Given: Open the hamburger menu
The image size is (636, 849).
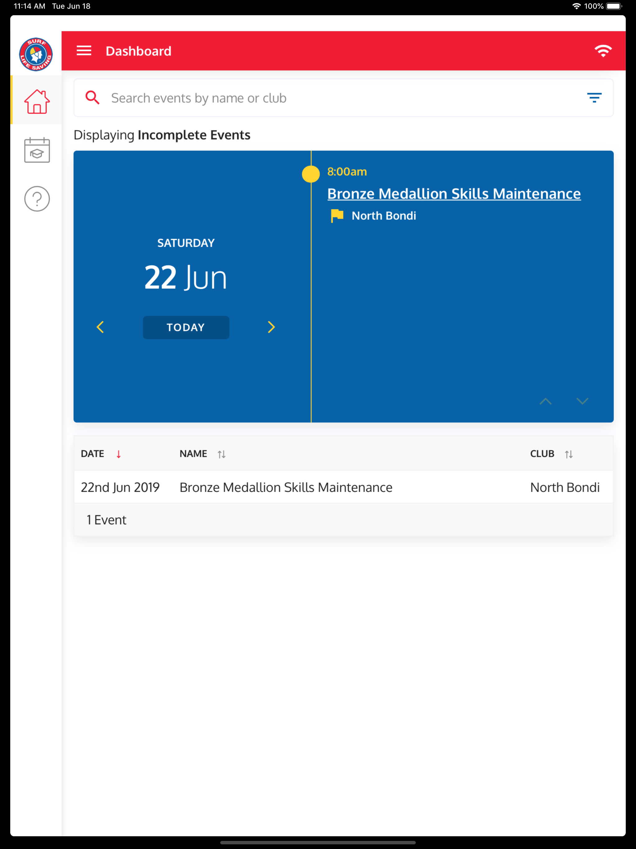Looking at the screenshot, I should coord(84,51).
